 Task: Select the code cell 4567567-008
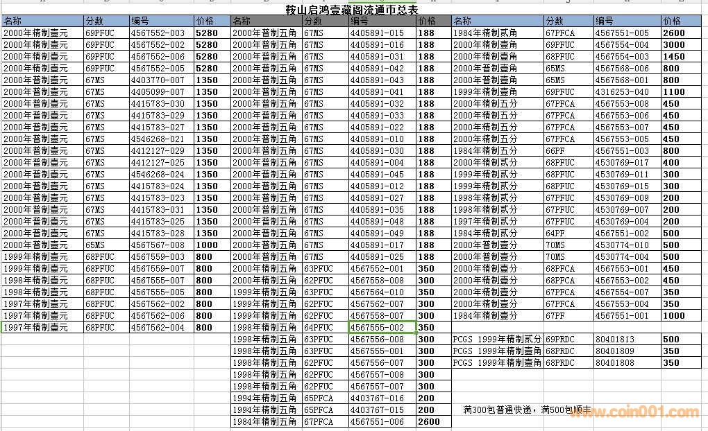pyautogui.click(x=158, y=245)
